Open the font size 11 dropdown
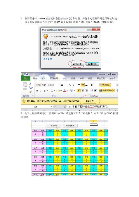The image size is (139, 197). [x=67, y=85]
